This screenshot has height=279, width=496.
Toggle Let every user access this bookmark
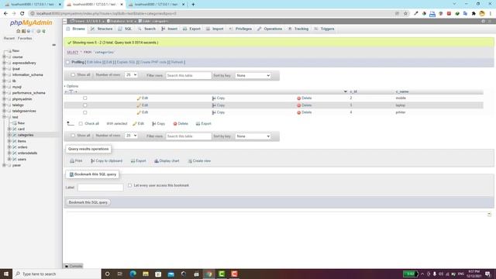click(x=129, y=185)
